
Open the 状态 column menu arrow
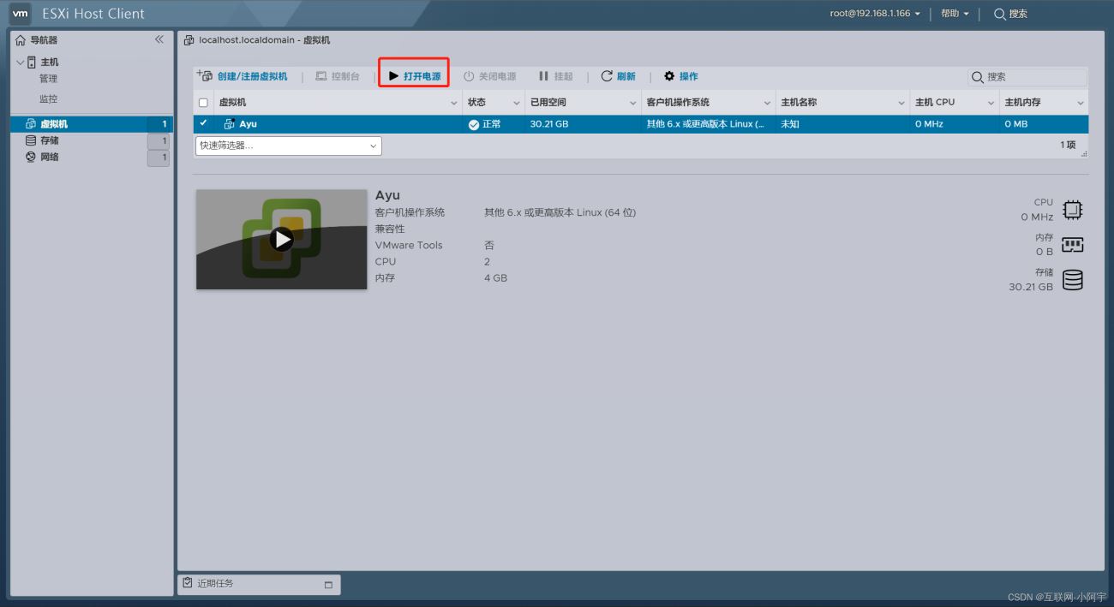517,103
